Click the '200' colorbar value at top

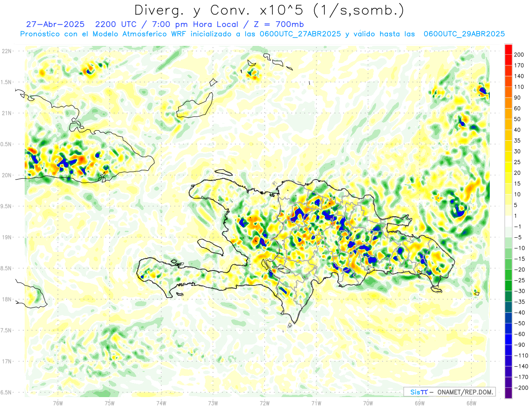click(x=519, y=55)
